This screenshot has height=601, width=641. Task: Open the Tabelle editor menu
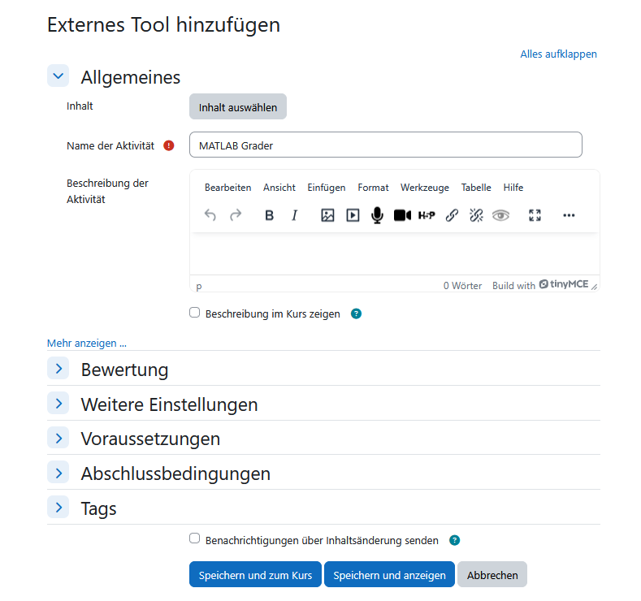[x=476, y=188]
